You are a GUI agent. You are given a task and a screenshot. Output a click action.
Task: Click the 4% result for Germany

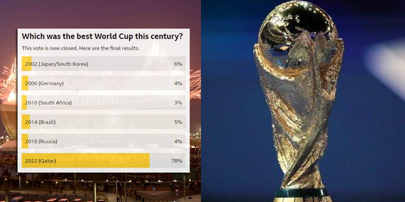(178, 83)
